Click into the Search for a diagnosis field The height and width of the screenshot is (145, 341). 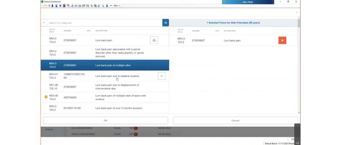(x=104, y=23)
